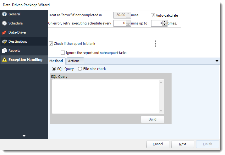Click the Schedule clock icon
Viewport: 225px width, 155px height.
pos(4,23)
